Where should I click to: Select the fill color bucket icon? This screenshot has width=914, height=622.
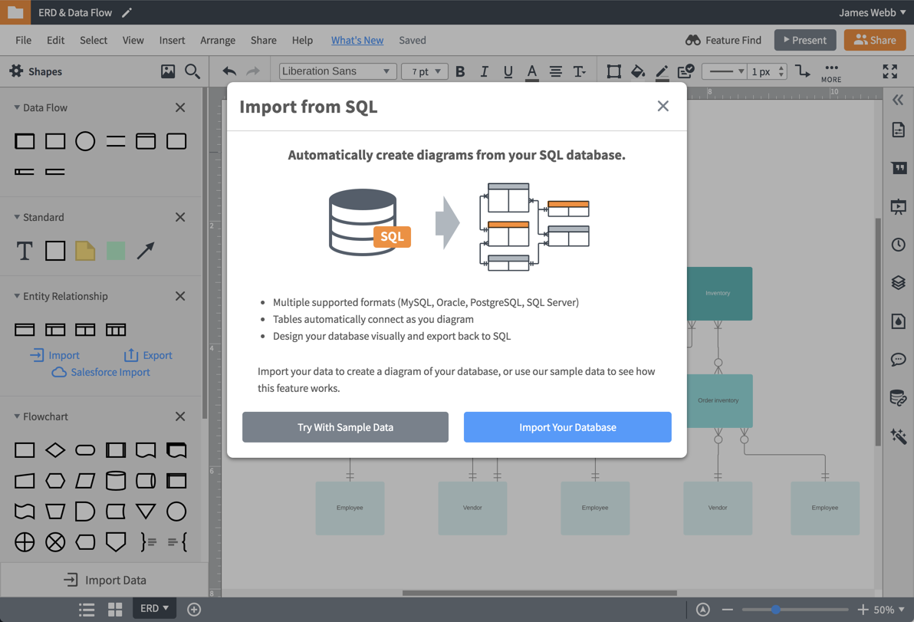coord(638,71)
